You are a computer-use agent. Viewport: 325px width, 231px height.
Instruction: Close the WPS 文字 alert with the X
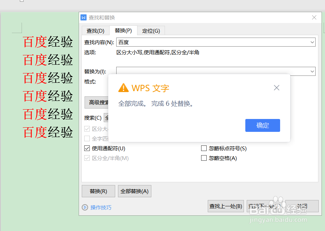coord(277,88)
